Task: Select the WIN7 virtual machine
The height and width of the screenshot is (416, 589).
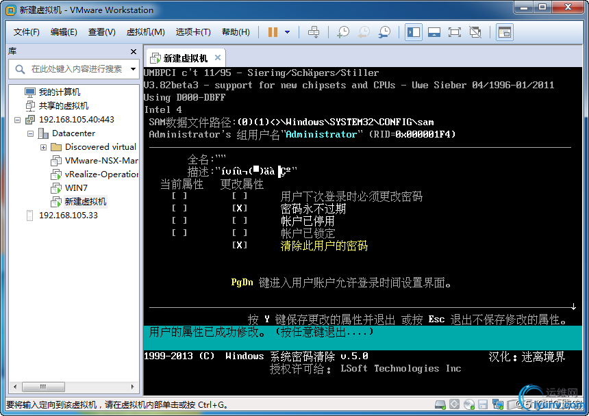Action: click(x=76, y=188)
